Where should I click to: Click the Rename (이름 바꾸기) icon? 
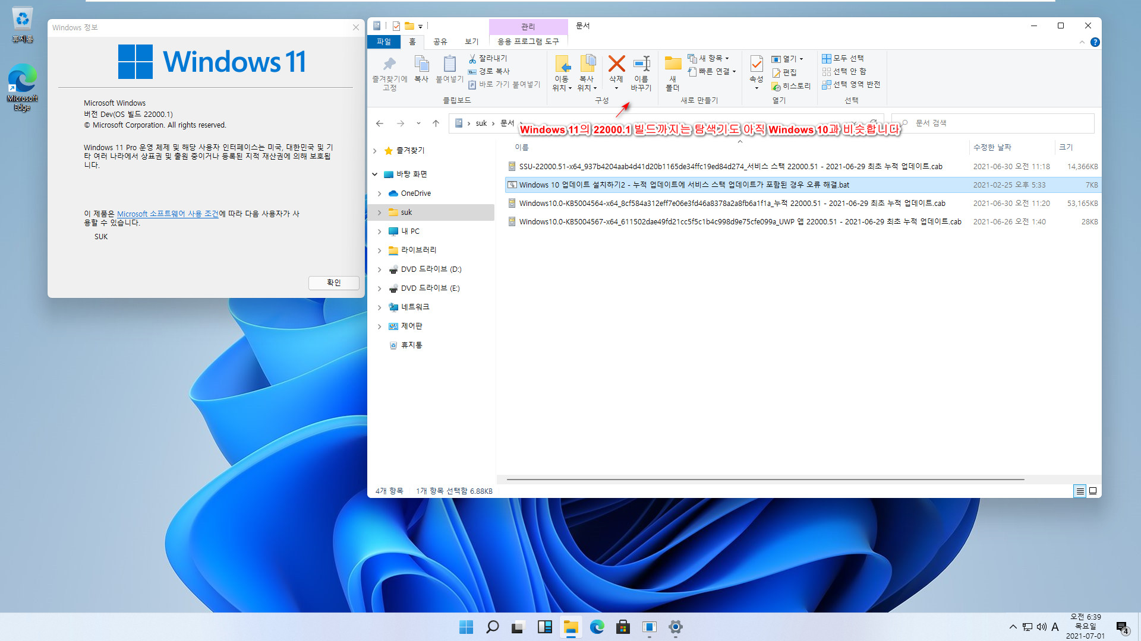click(x=641, y=64)
